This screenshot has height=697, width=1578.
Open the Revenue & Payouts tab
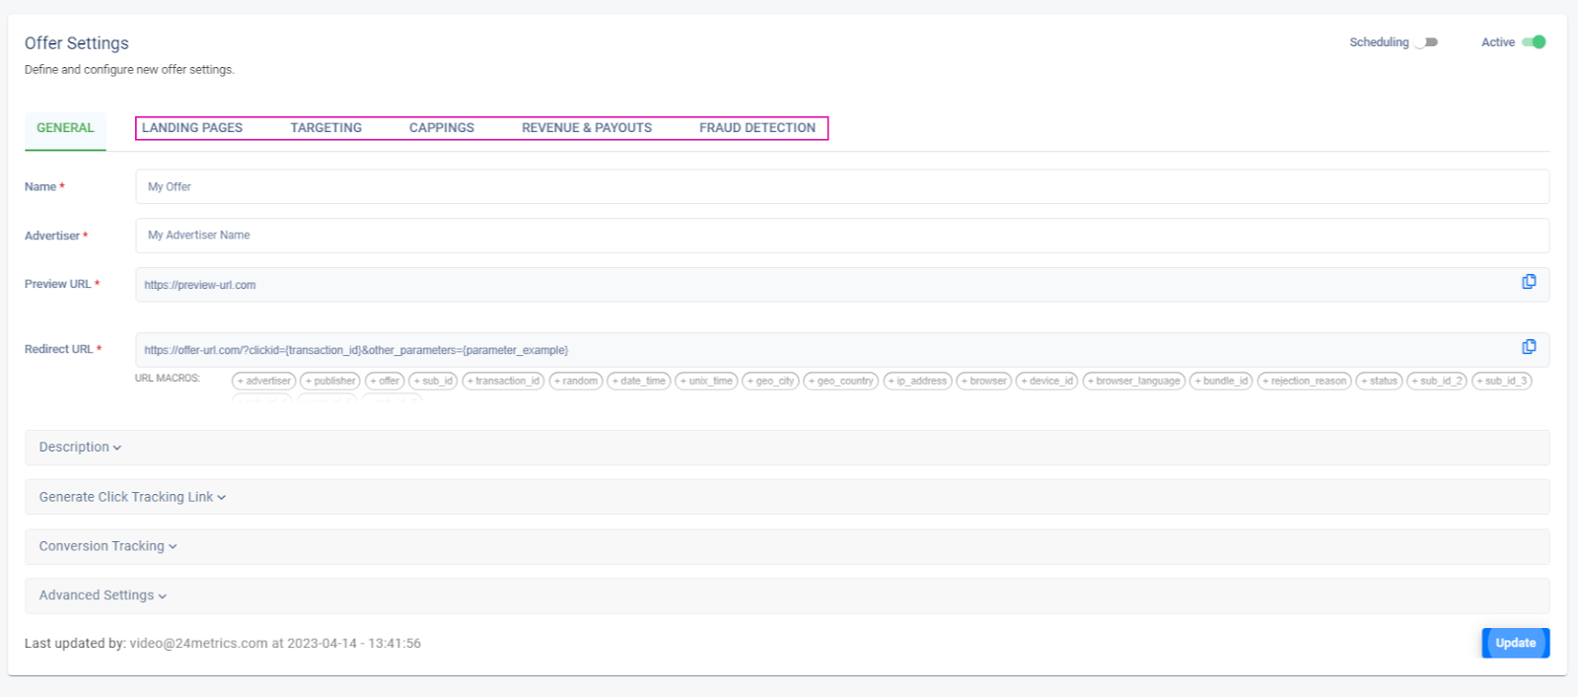587,128
